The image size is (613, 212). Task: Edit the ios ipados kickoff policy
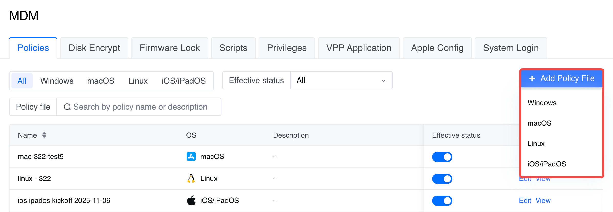[x=525, y=201]
